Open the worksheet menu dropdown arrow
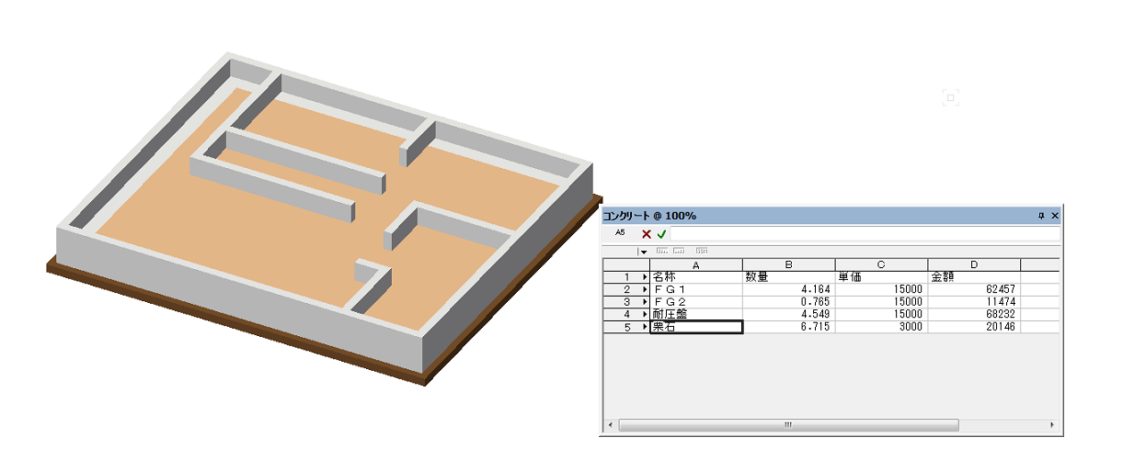The image size is (1123, 471). [644, 252]
